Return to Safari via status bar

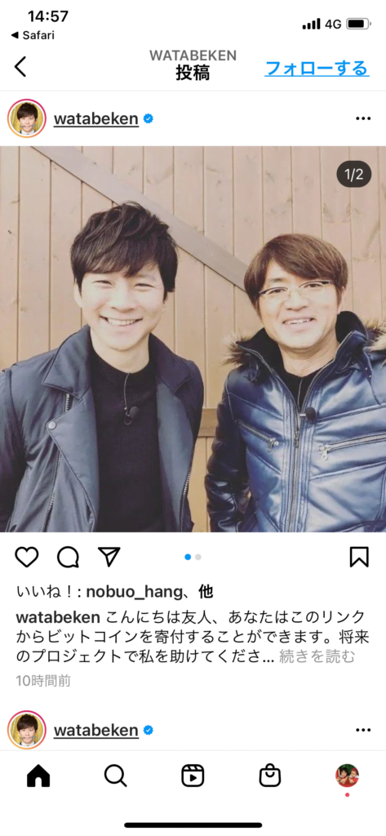(x=33, y=35)
